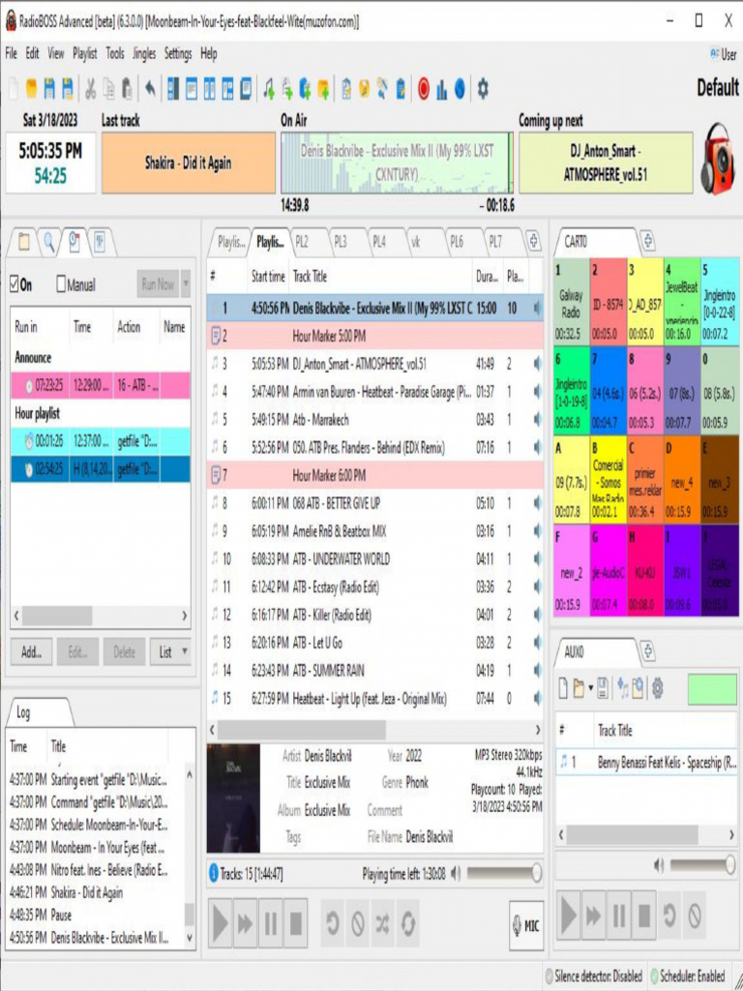Click the MIC microphone button
Image resolution: width=743 pixels, height=991 pixels.
(526, 925)
